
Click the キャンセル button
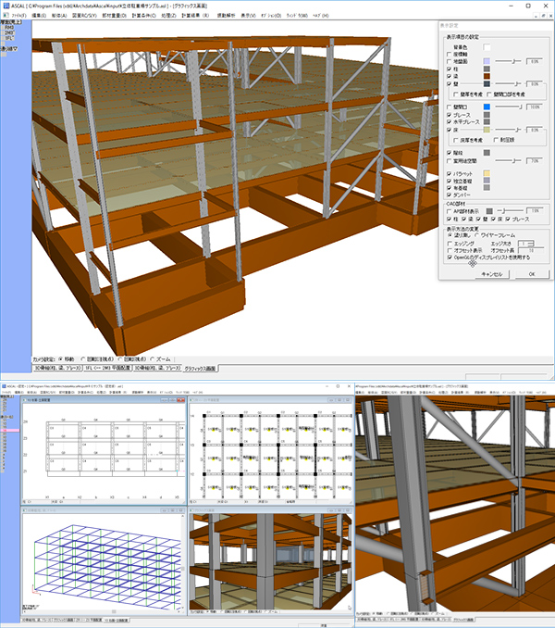490,274
